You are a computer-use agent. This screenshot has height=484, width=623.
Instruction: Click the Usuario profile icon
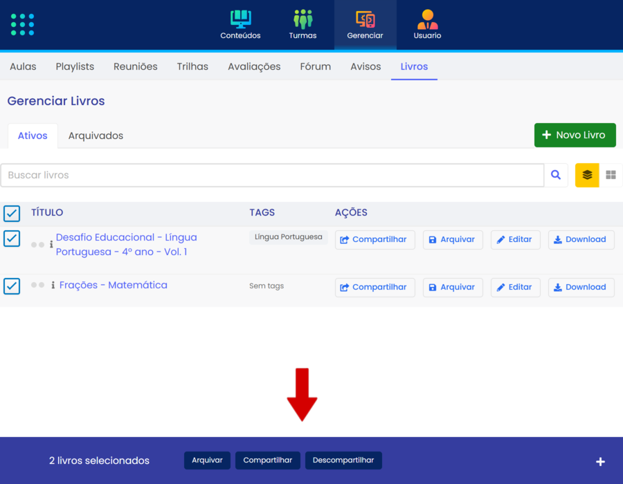point(427,19)
